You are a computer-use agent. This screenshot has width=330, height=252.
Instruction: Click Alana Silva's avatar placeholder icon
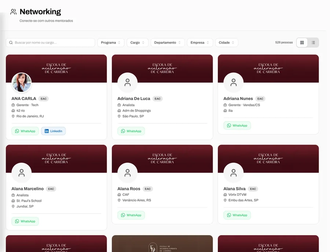[234, 173]
